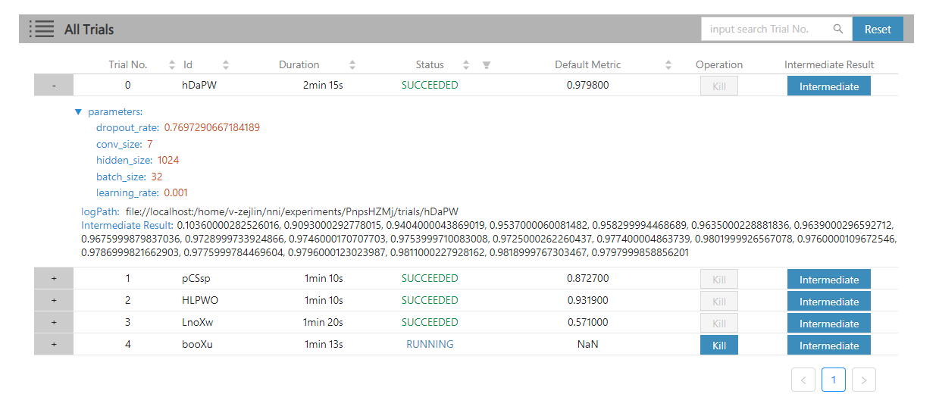Expand trial 1 pCSsp row

[54, 279]
